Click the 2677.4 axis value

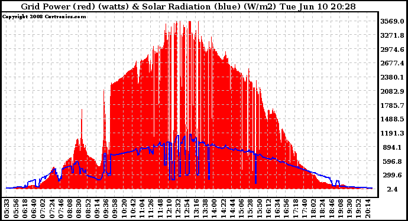click(x=392, y=63)
